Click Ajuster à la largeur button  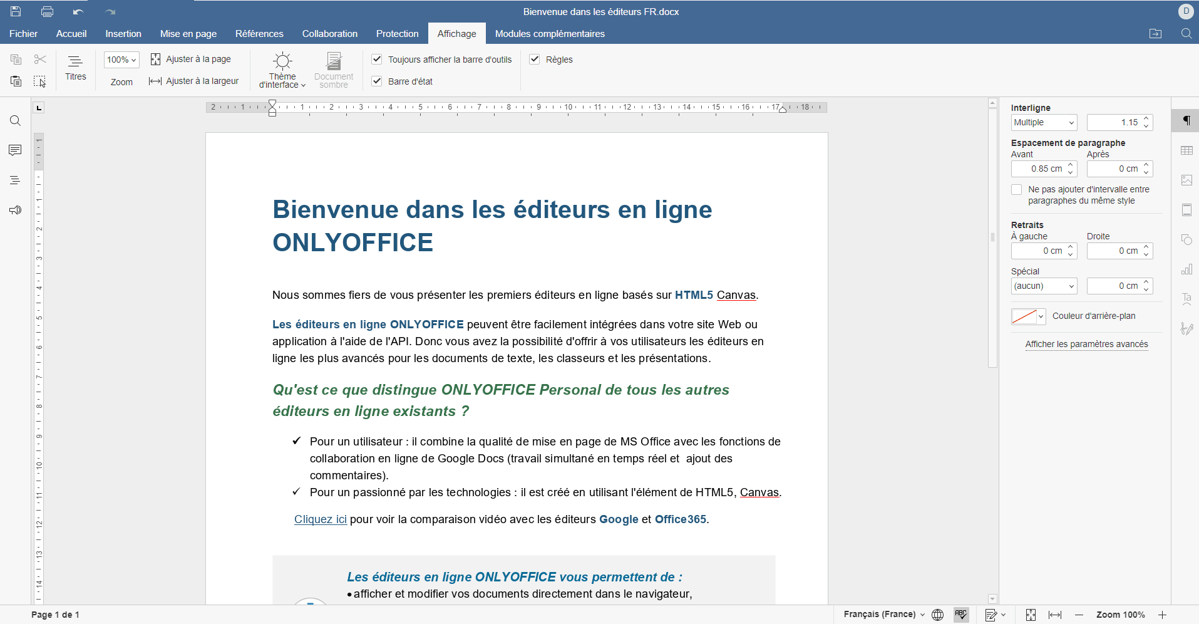[194, 81]
